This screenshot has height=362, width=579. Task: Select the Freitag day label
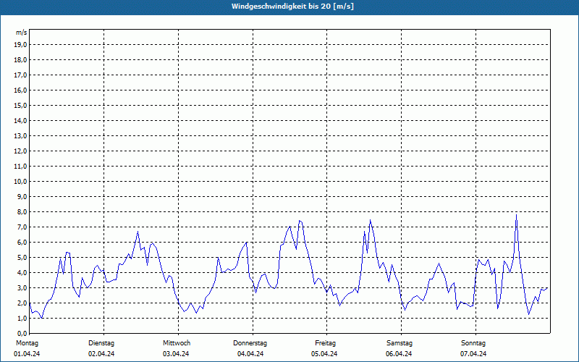point(325,343)
